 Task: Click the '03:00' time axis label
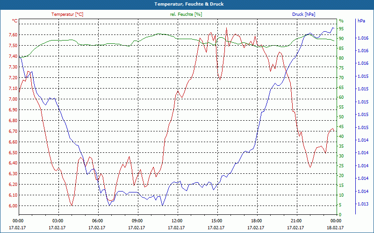point(57,221)
